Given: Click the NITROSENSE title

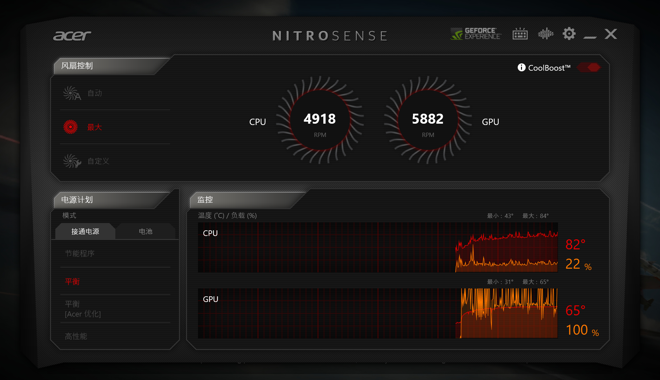Looking at the screenshot, I should point(330,36).
